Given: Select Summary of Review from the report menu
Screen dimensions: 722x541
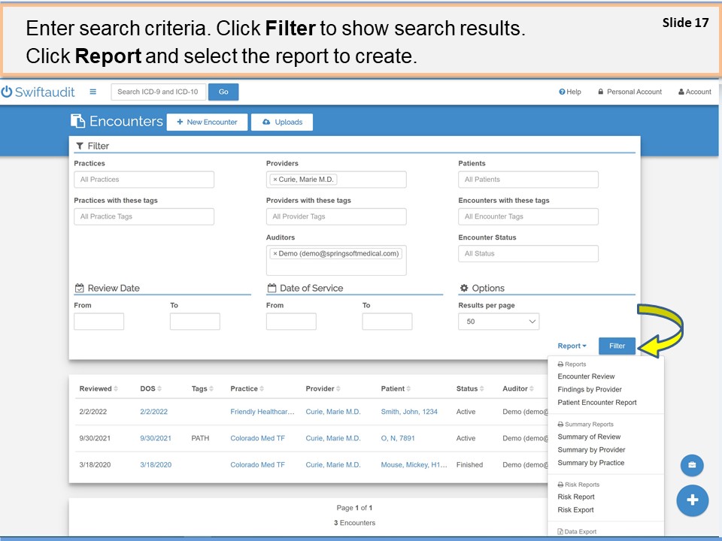Looking at the screenshot, I should [x=589, y=437].
